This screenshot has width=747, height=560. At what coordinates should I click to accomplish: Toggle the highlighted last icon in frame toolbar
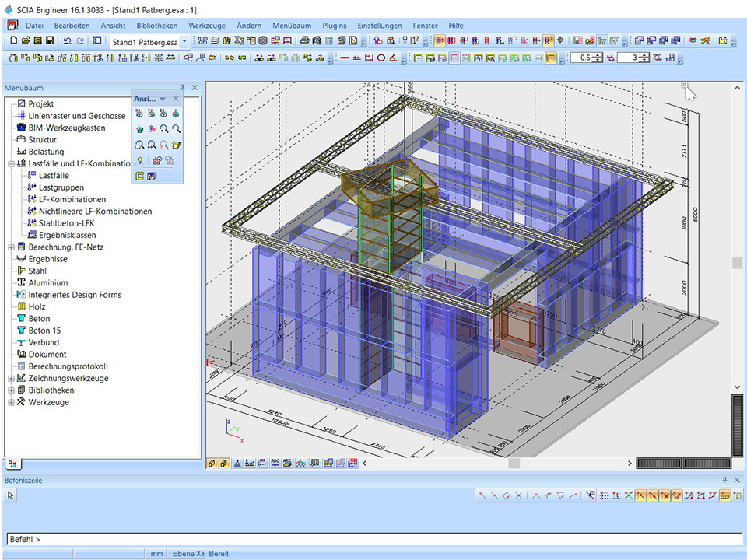pos(551,58)
